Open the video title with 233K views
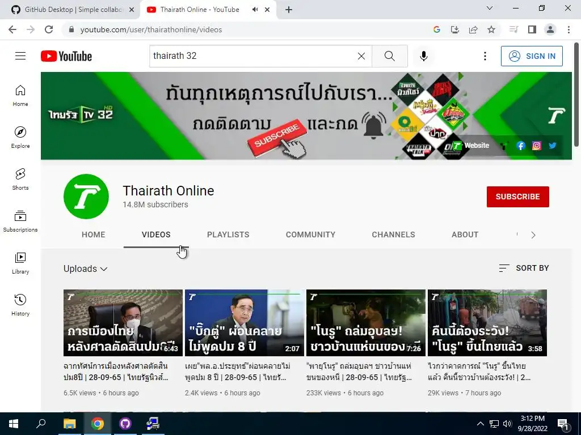581x435 pixels. pyautogui.click(x=359, y=372)
